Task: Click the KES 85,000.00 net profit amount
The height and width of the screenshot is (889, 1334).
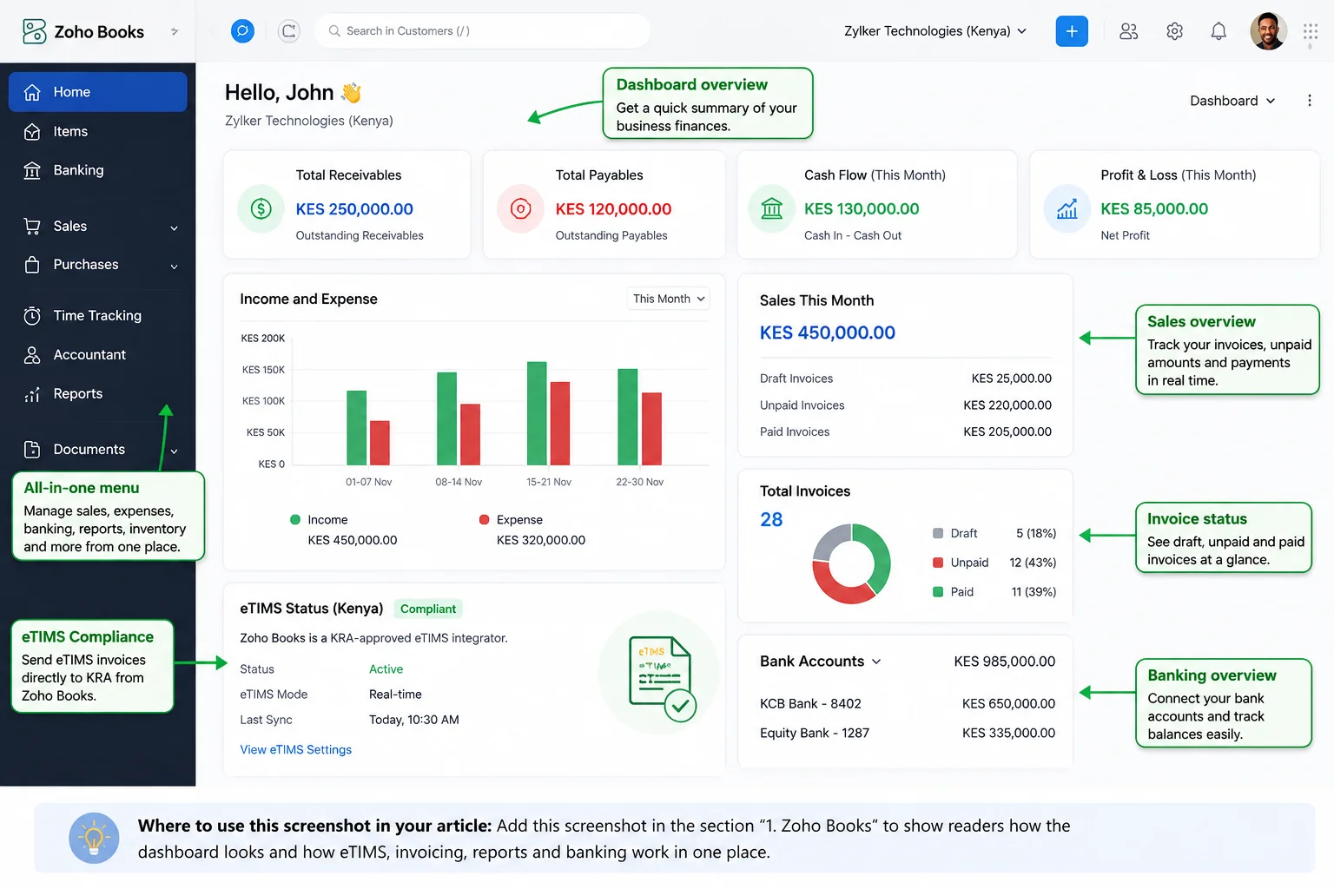Action: pyautogui.click(x=1154, y=209)
